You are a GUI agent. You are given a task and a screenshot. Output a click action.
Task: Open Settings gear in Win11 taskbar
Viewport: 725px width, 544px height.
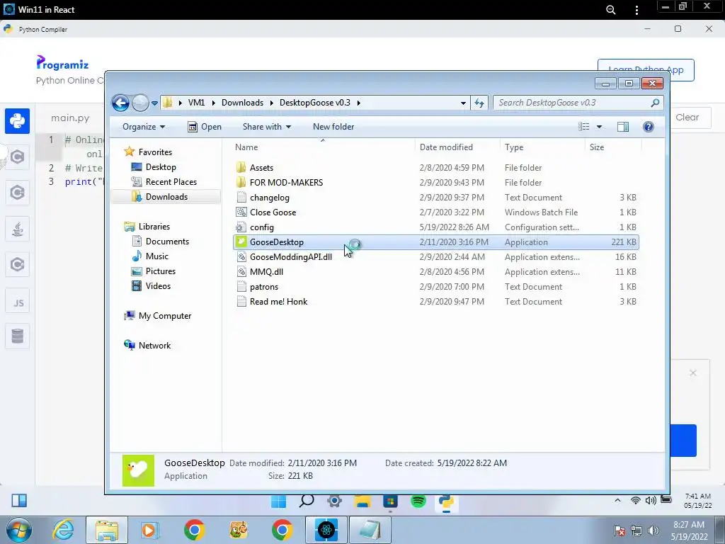[334, 501]
